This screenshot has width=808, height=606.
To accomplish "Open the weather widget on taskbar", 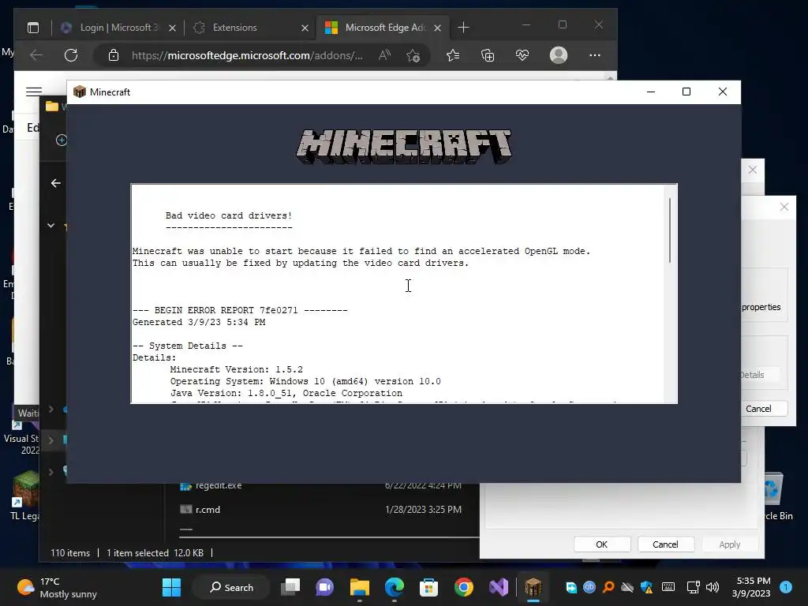I will click(x=58, y=587).
